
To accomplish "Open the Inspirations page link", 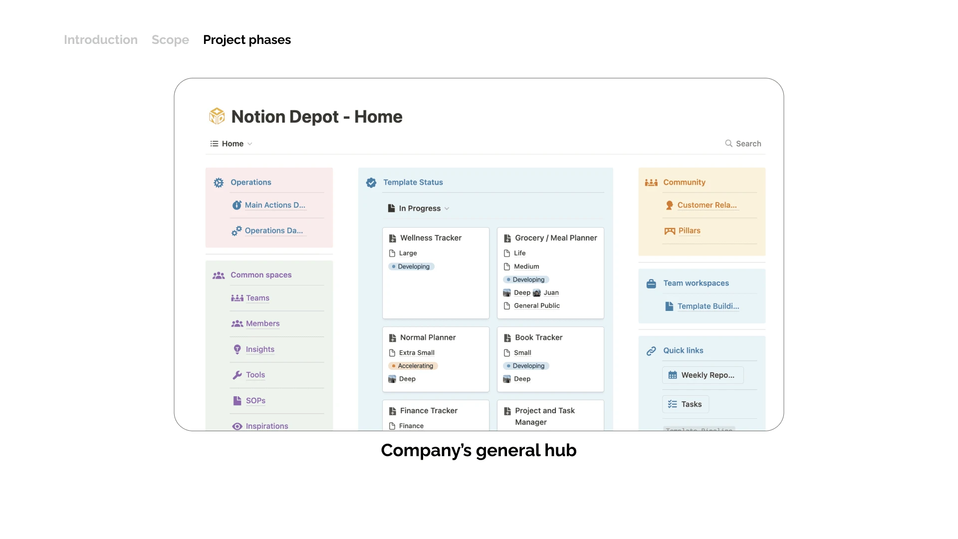I will pos(267,426).
